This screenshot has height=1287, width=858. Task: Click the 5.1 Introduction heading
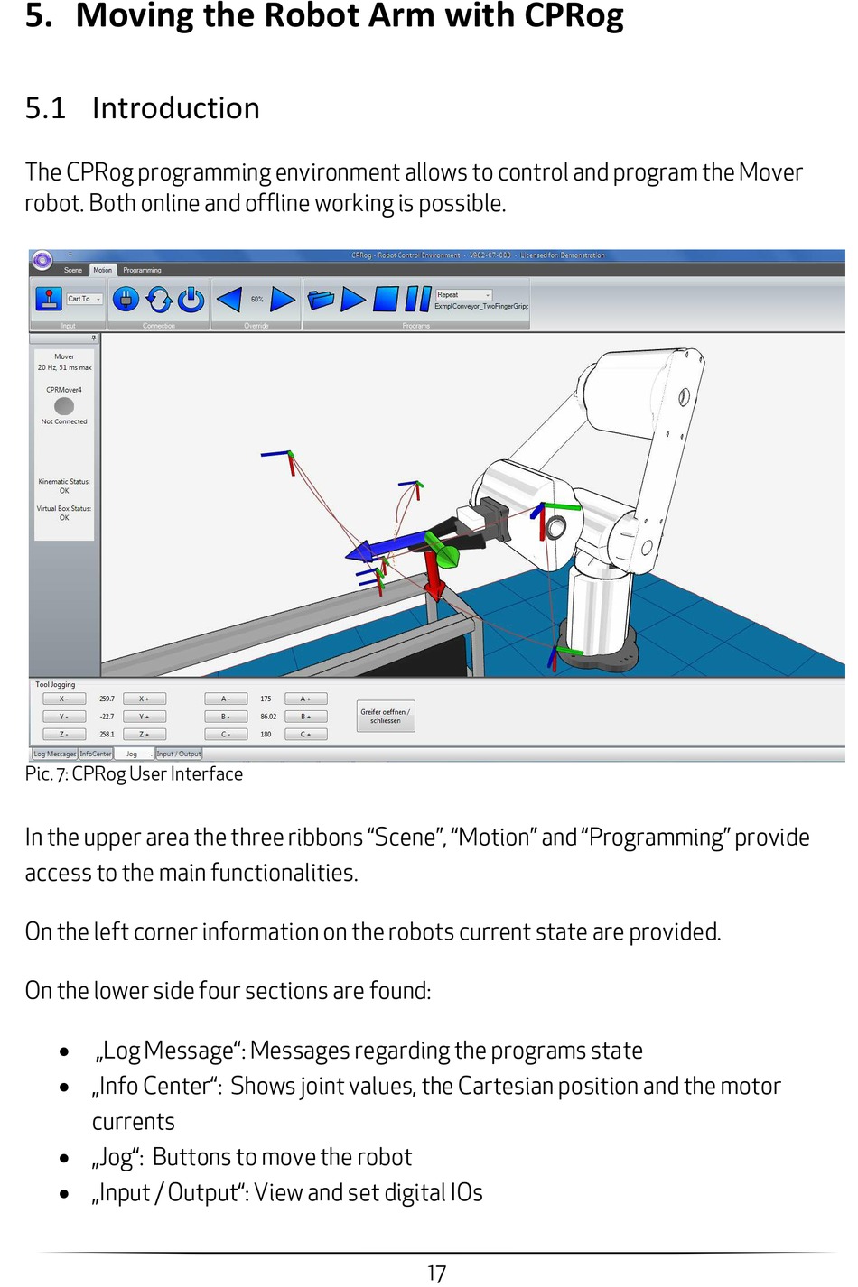142,108
